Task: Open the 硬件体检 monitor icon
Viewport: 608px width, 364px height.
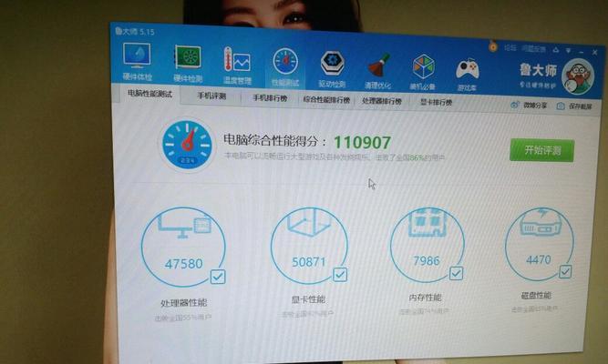Action: click(x=137, y=55)
